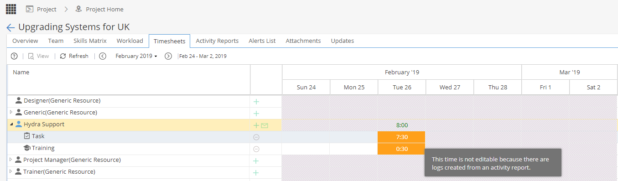Screen dimensions: 618x181
Task: Click the Mar '19 month header
Action: [569, 72]
